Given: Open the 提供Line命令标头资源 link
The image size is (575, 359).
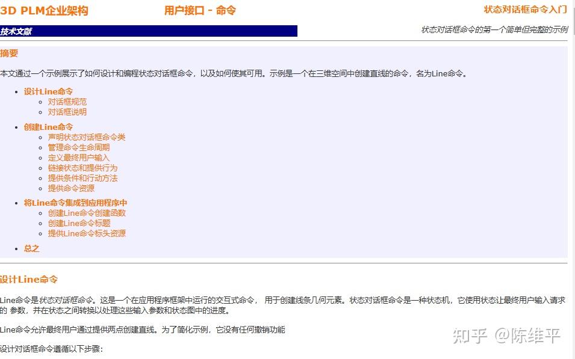Looking at the screenshot, I should [87, 233].
